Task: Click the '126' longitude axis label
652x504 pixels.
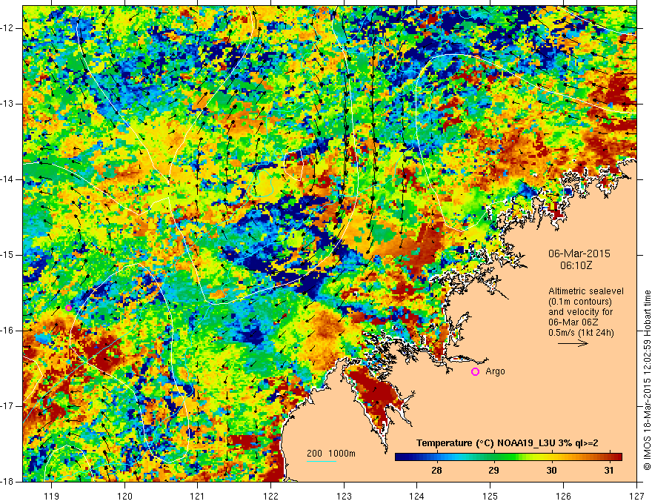Action: coord(563,496)
